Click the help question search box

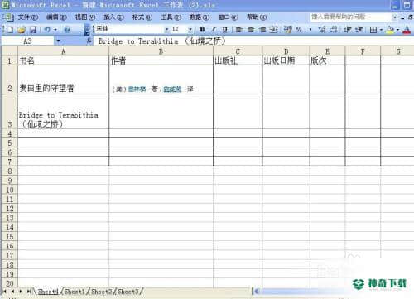click(351, 17)
